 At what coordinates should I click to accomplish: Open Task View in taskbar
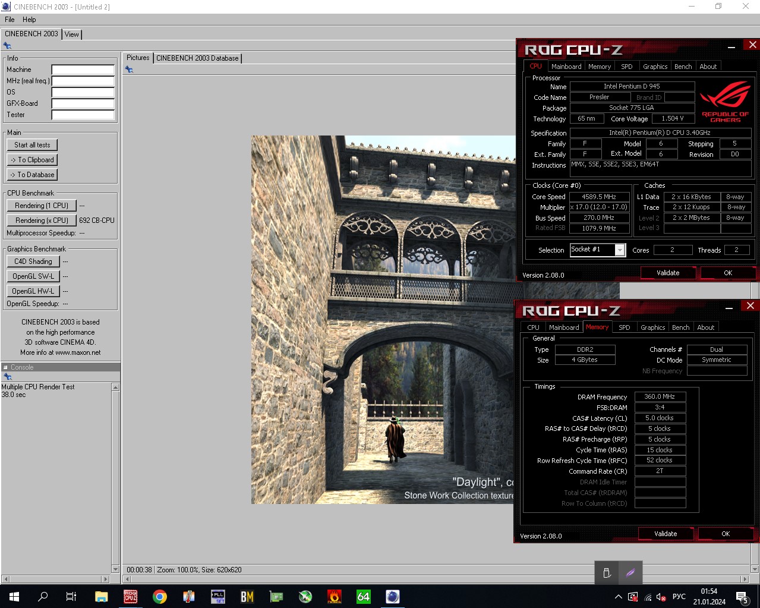point(71,596)
